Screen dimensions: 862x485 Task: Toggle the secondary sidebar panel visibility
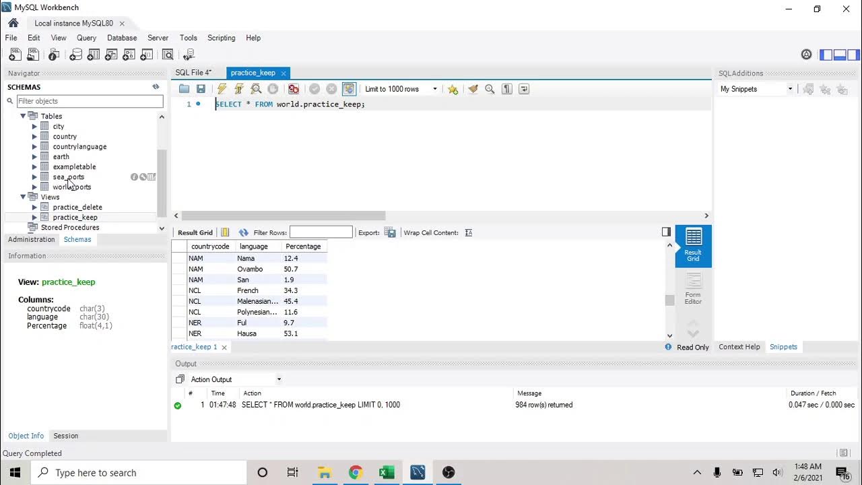point(853,55)
